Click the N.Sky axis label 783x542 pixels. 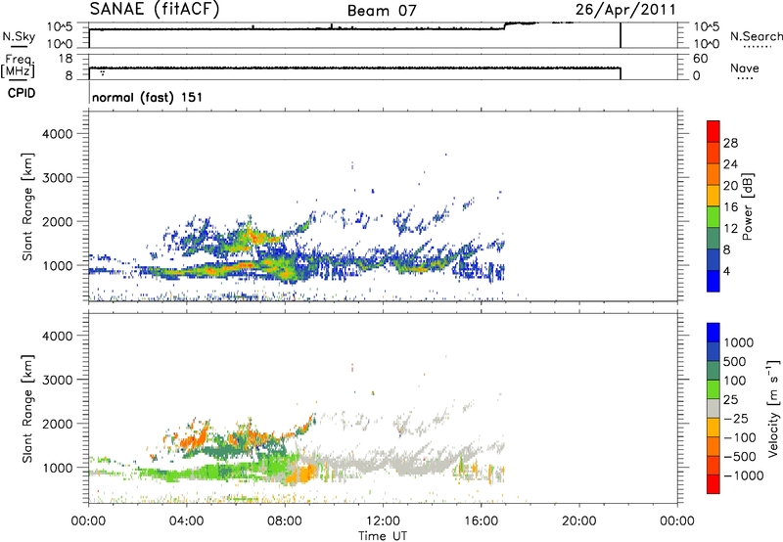(x=19, y=36)
